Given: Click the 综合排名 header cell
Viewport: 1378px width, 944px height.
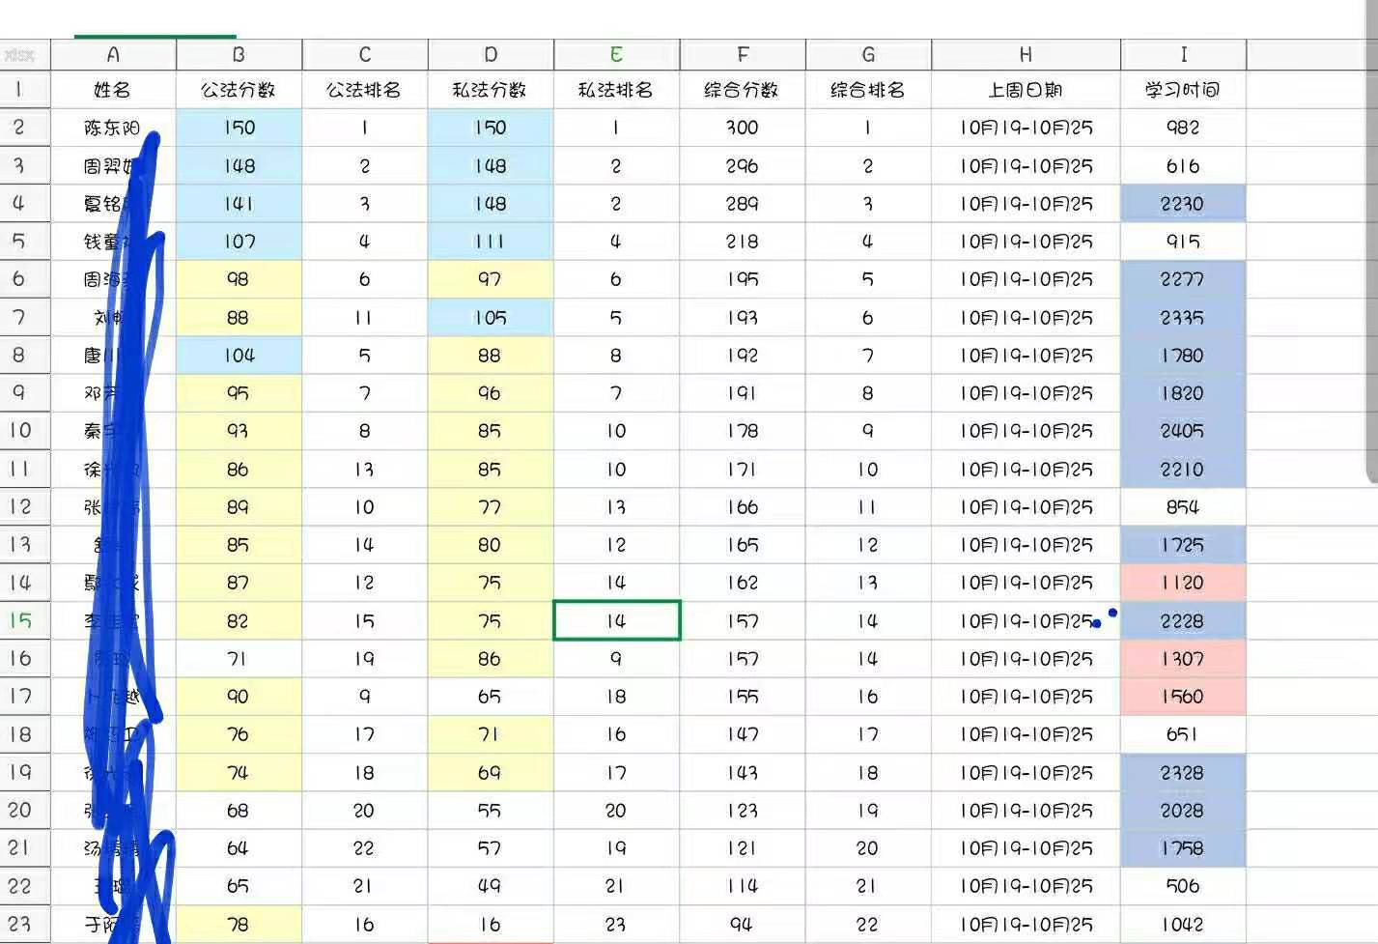Looking at the screenshot, I should (868, 90).
